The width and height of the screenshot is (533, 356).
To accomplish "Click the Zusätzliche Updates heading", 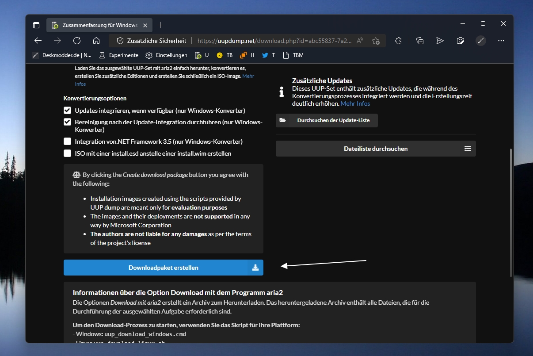I will 322,81.
